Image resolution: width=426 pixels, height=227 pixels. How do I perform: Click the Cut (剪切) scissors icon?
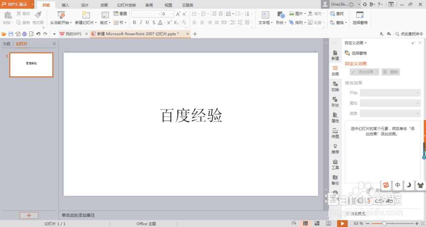(19, 13)
